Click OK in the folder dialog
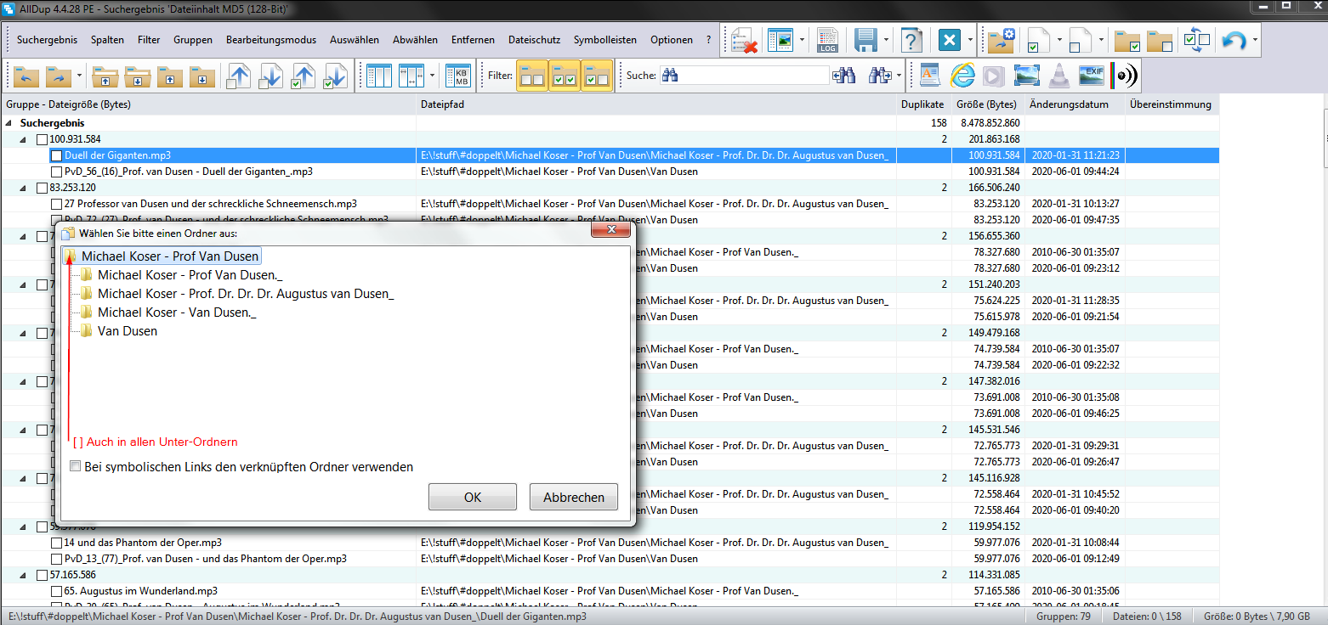Image resolution: width=1328 pixels, height=625 pixels. [472, 498]
